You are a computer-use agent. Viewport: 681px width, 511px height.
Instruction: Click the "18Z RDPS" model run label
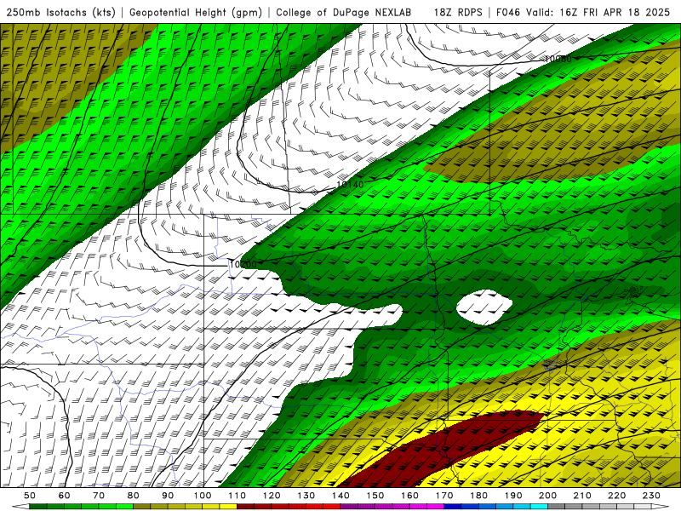(458, 13)
